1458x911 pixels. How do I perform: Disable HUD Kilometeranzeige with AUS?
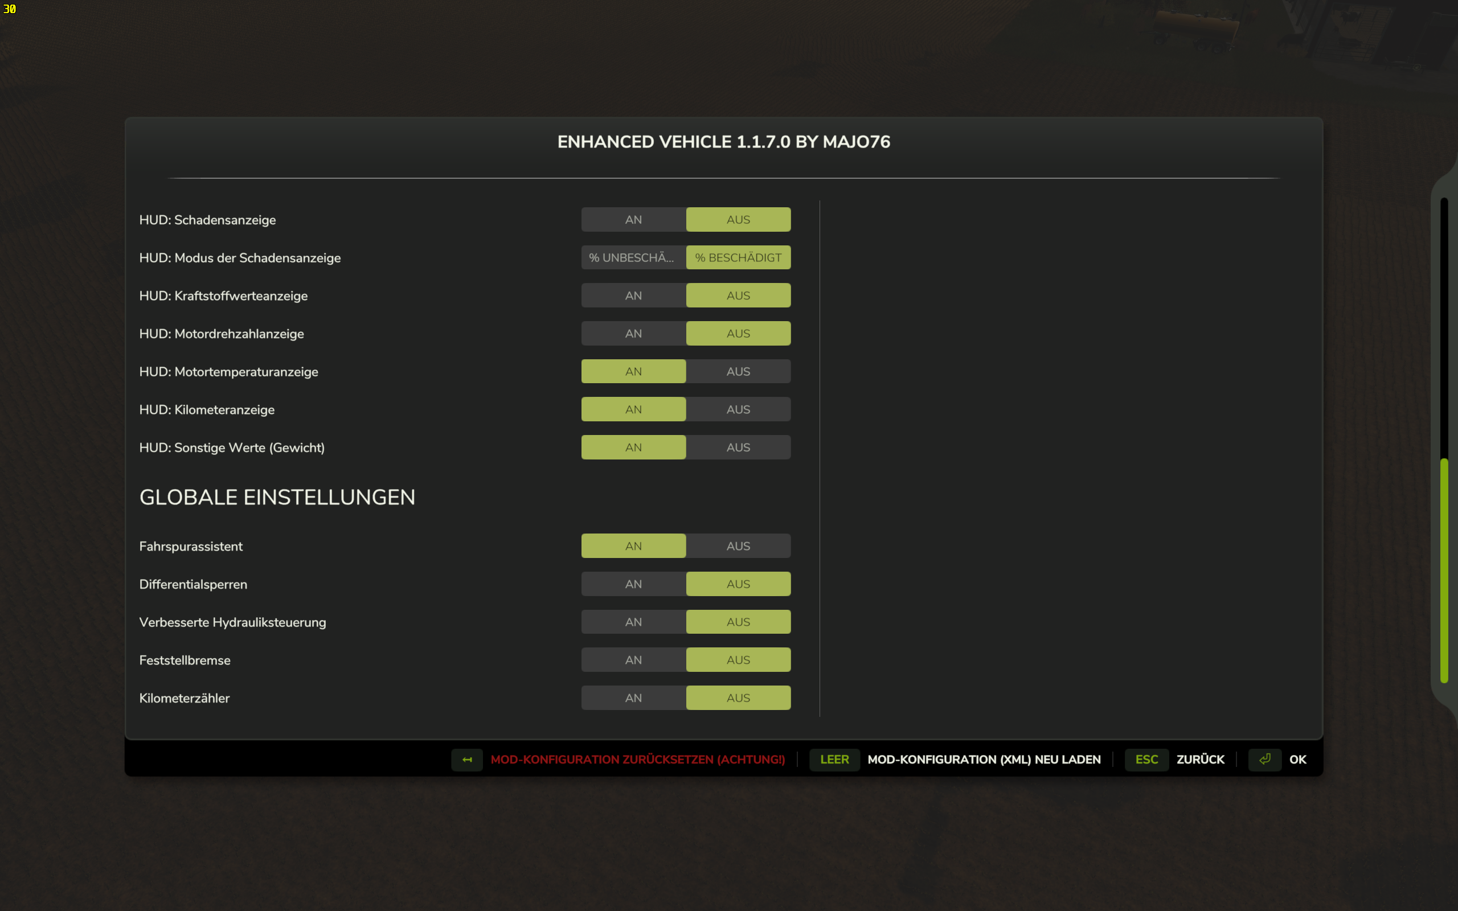coord(738,410)
